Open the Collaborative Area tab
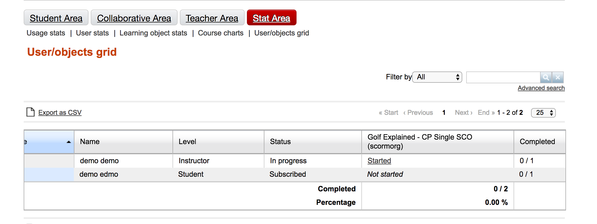The image size is (597, 224). (134, 18)
